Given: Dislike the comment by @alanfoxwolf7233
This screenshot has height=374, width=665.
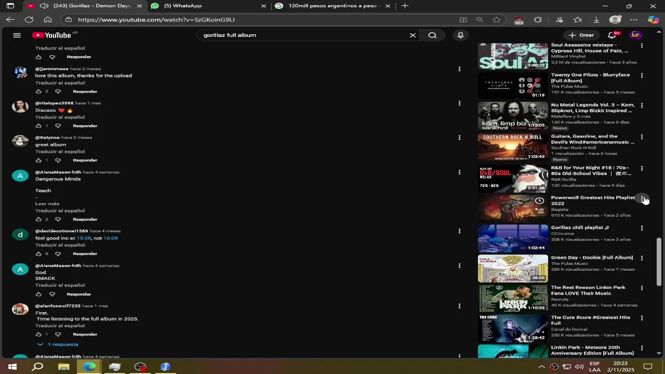Looking at the screenshot, I should 58,334.
